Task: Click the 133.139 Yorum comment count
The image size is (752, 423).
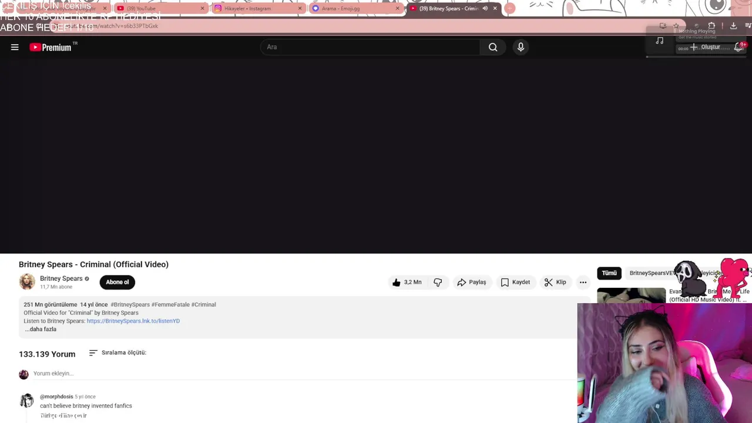Action: 47,354
